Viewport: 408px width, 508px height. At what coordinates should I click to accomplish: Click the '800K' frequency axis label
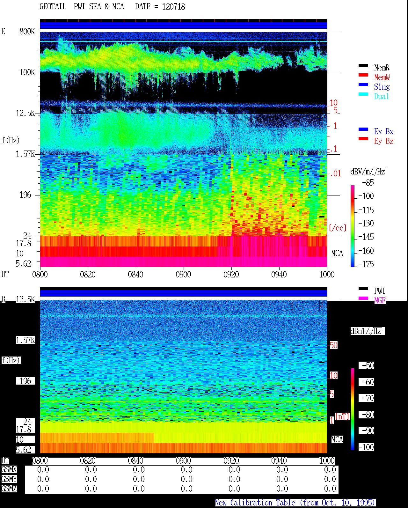tap(27, 32)
